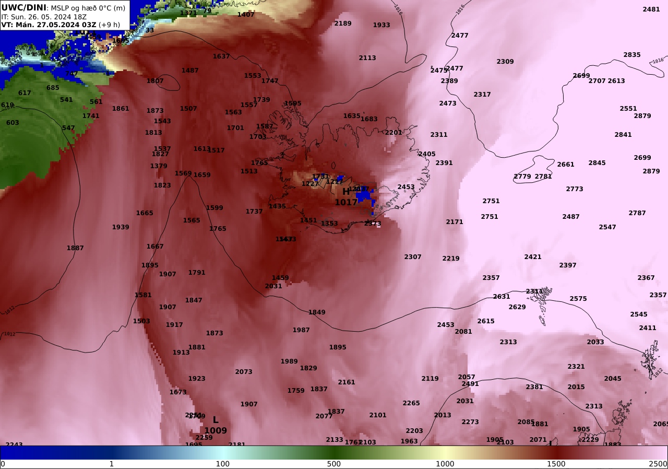
Task: Click the map value "2707"
Action: point(597,81)
